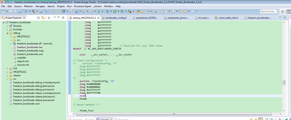Click the build configuration gear icon
The image size is (291, 120).
(26, 11)
